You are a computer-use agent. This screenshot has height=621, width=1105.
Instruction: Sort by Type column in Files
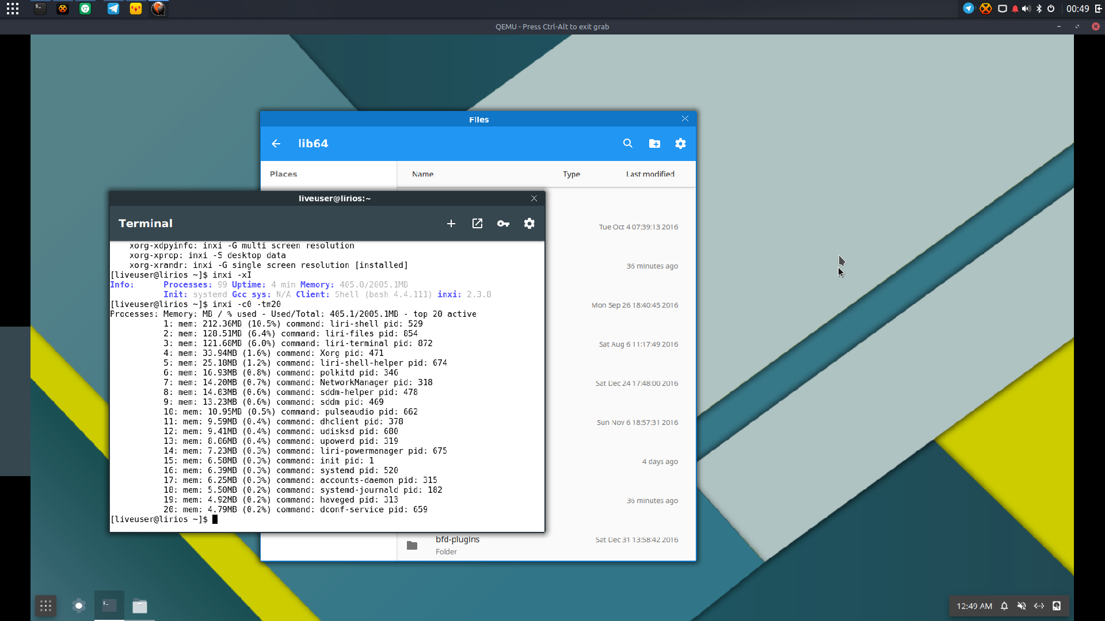point(571,174)
